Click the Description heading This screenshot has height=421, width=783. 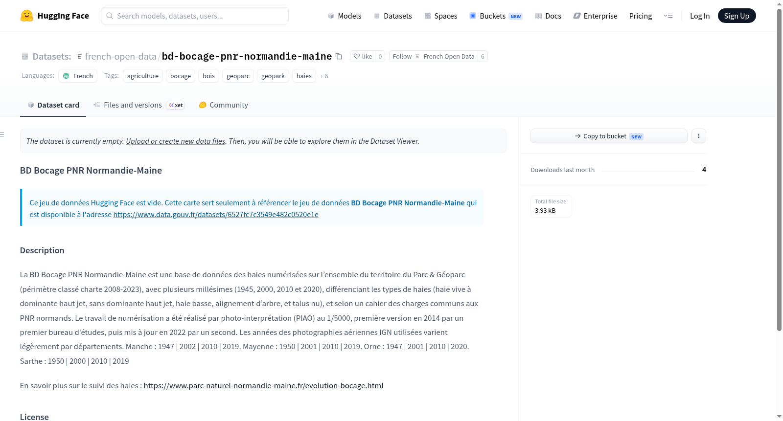click(42, 250)
